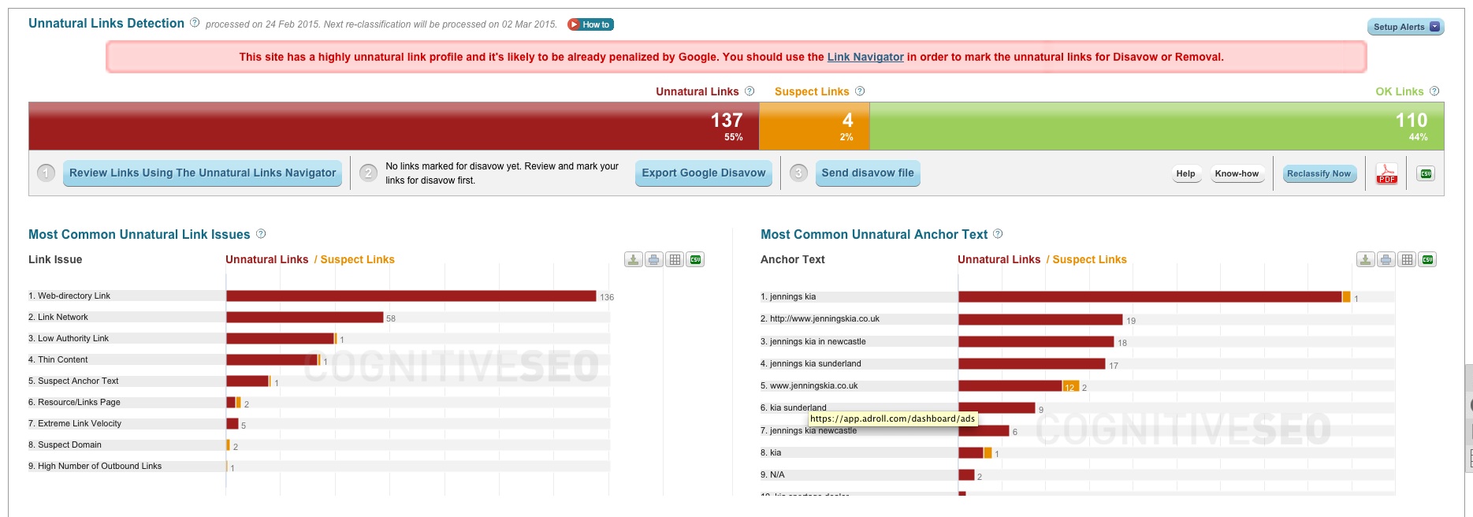Play the How to video button
The height and width of the screenshot is (517, 1473).
coord(590,24)
